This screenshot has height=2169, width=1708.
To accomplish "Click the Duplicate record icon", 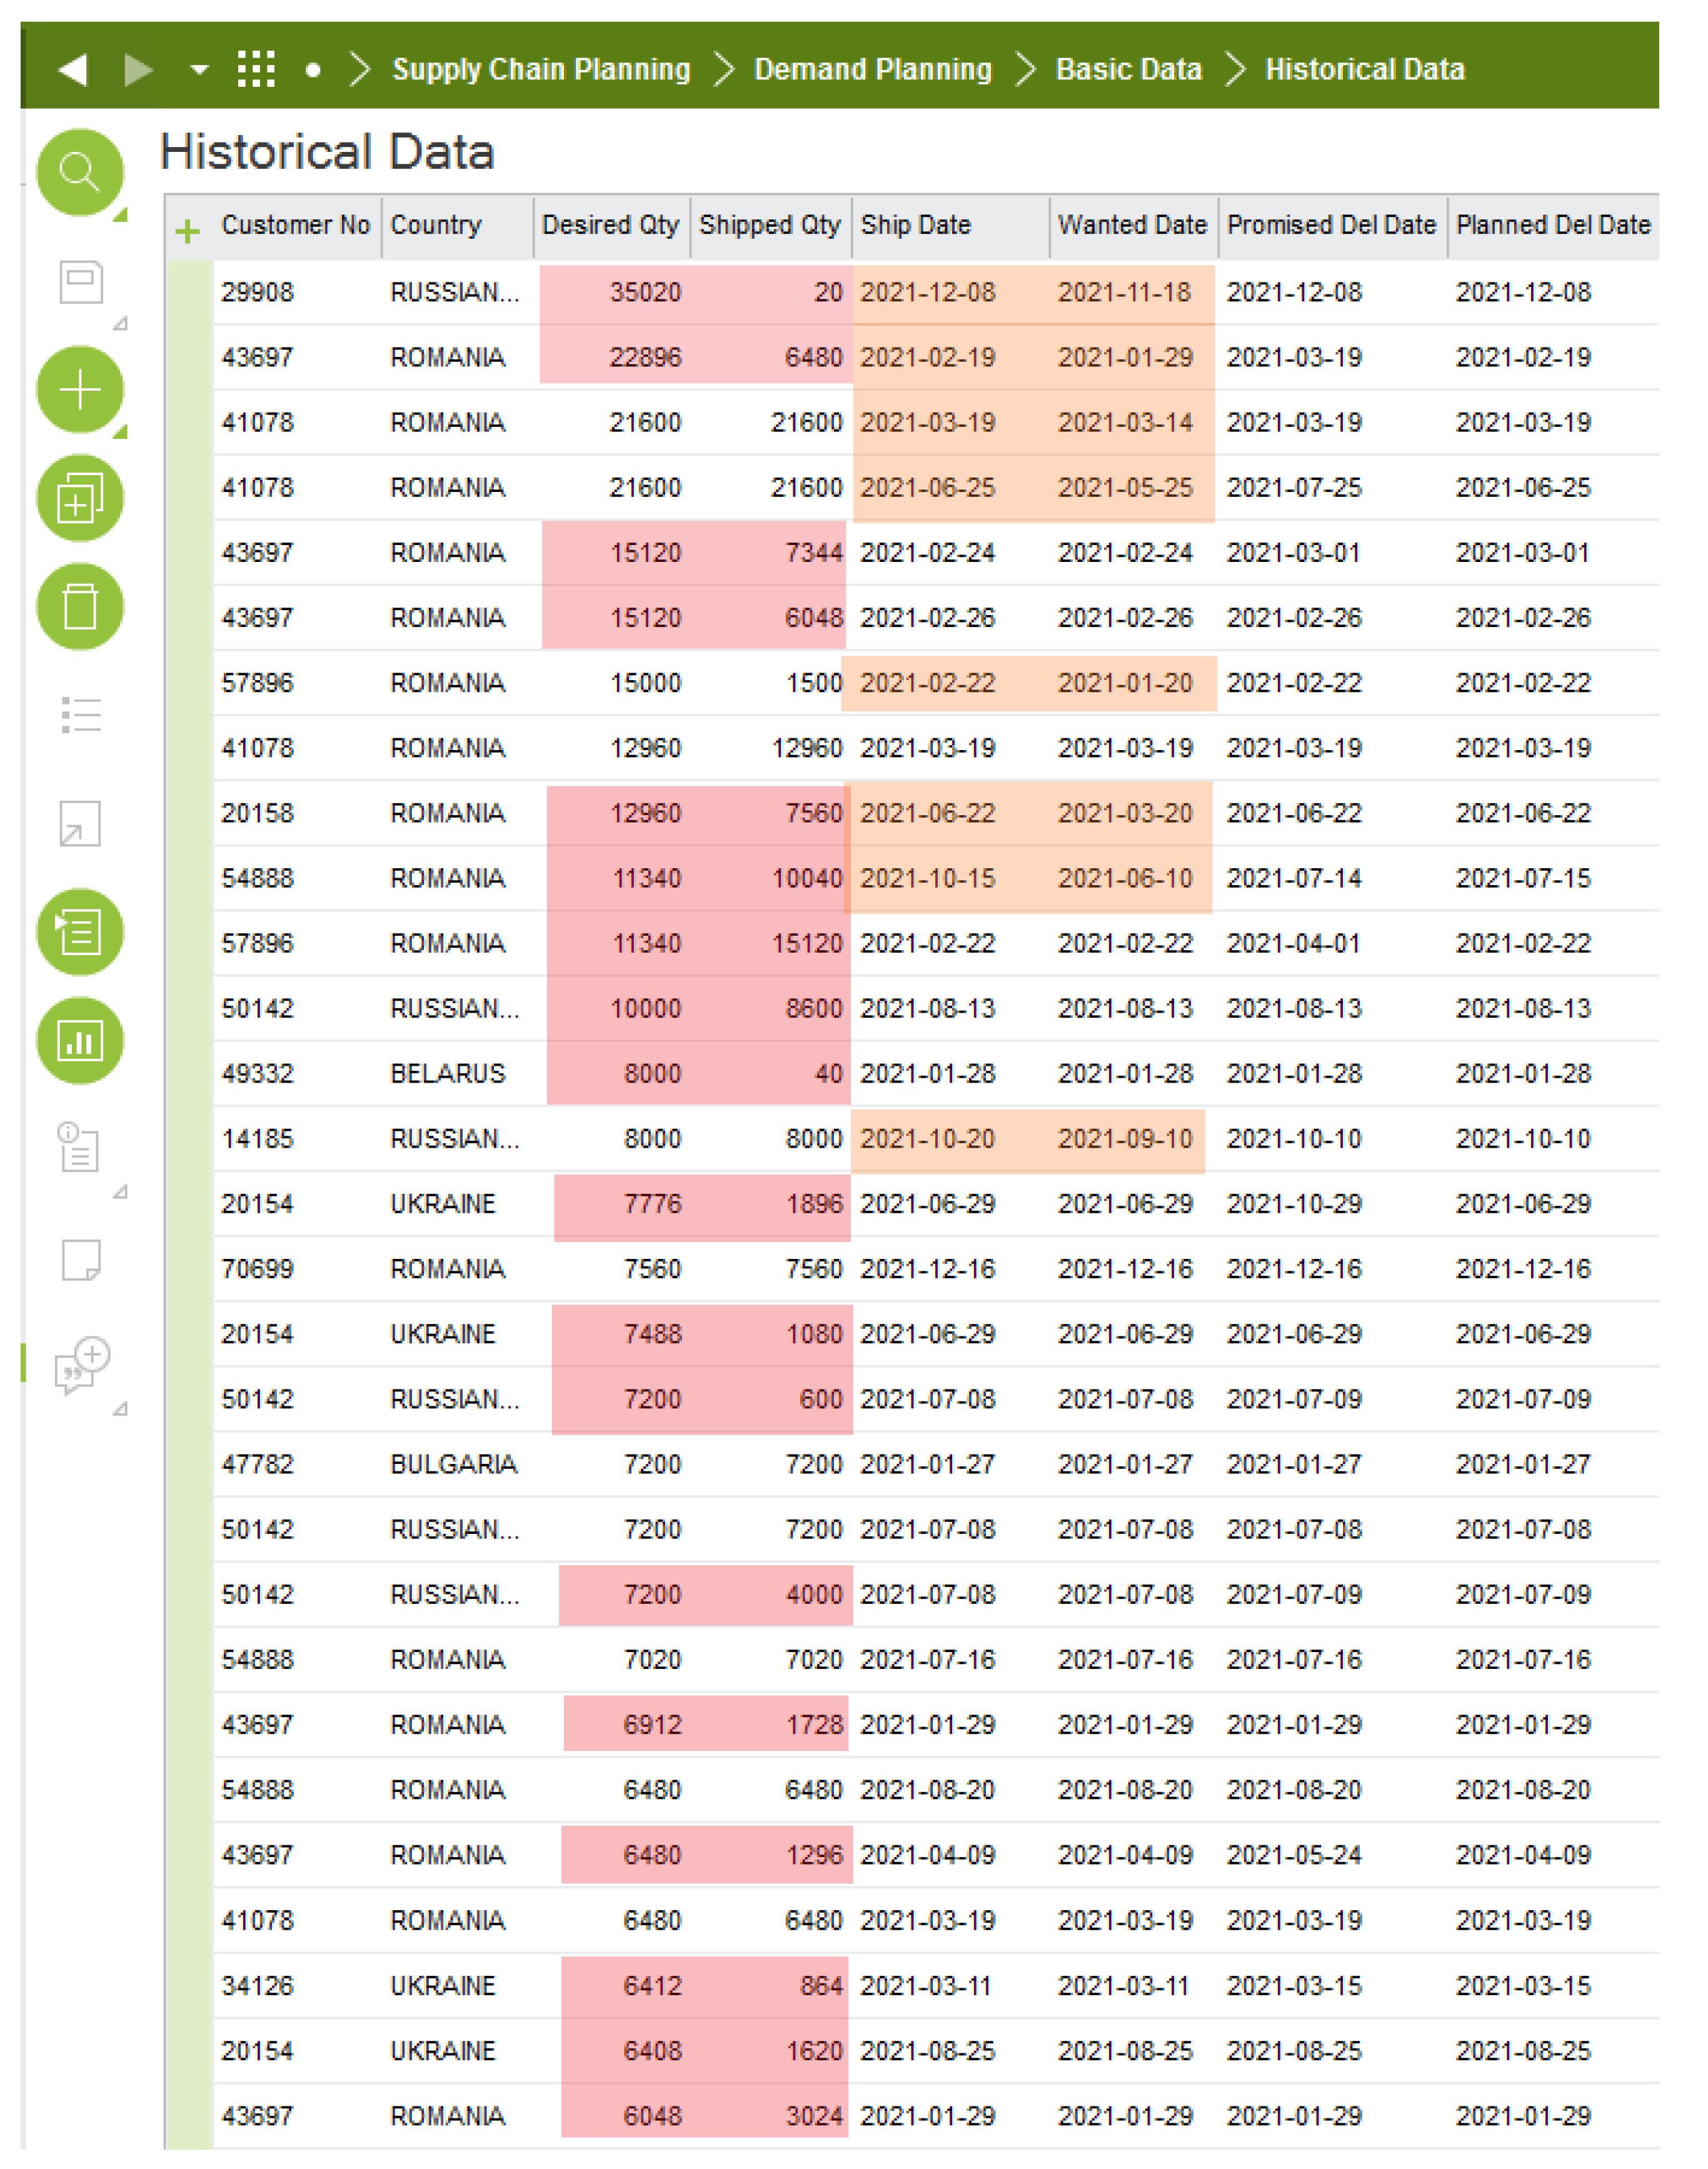I will pyautogui.click(x=79, y=498).
